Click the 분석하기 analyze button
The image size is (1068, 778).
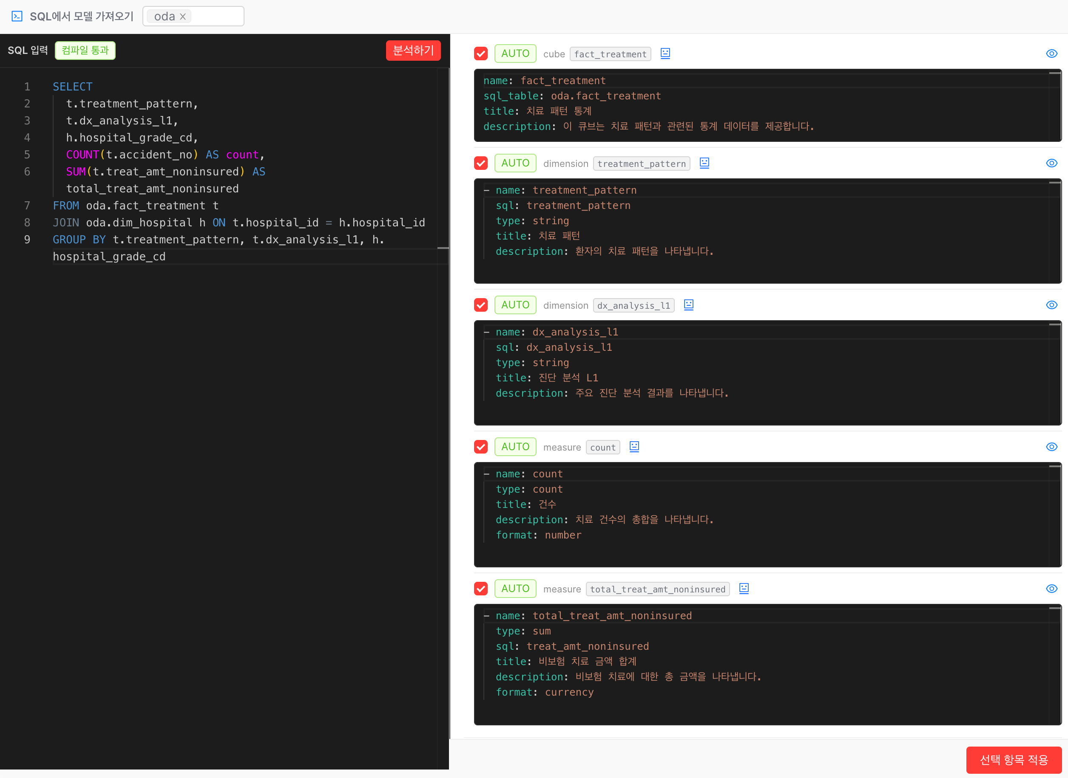pyautogui.click(x=413, y=51)
